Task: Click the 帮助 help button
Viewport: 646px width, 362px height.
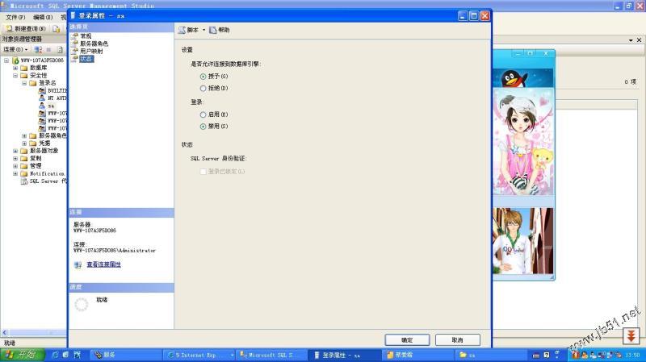Action: tap(219, 30)
